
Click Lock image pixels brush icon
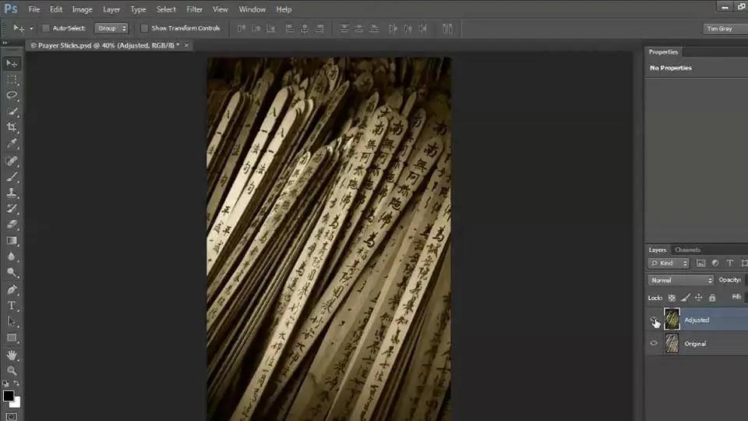685,297
